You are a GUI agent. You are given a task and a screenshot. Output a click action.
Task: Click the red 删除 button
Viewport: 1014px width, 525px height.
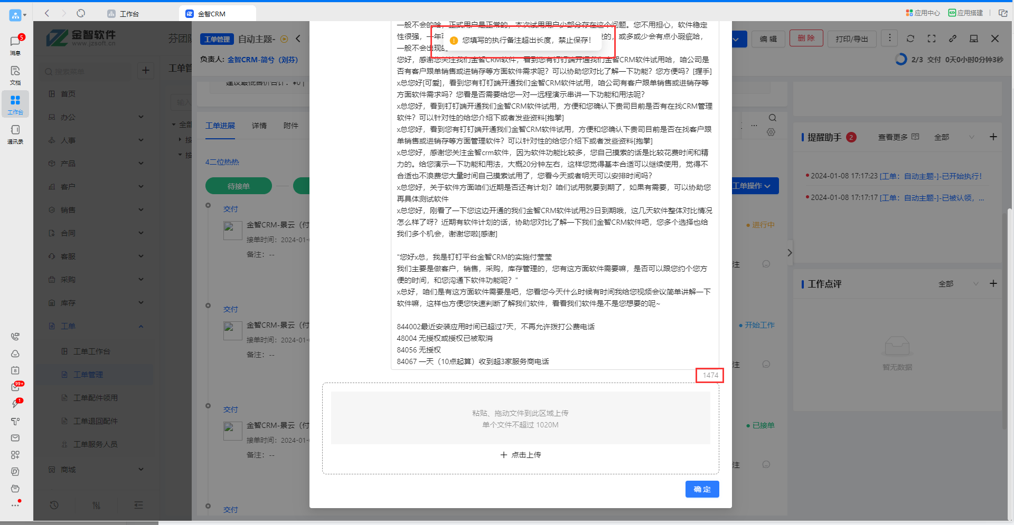tap(806, 38)
